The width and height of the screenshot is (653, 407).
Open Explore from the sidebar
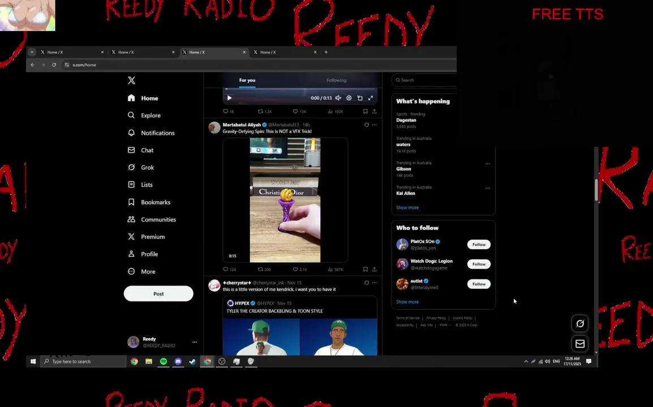[144, 115]
